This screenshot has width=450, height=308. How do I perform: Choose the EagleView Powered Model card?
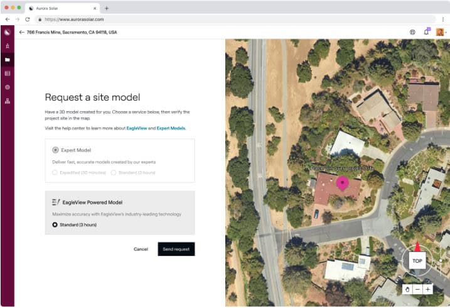coord(120,212)
